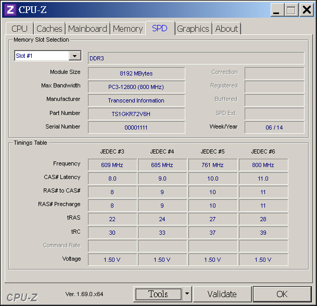Click the empty JEDEC #3 Command Rate cell
This screenshot has width=317, height=306.
[112, 246]
